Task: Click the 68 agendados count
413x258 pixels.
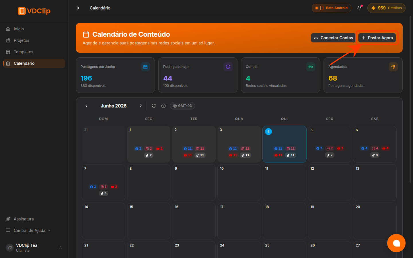Action: tap(333, 78)
